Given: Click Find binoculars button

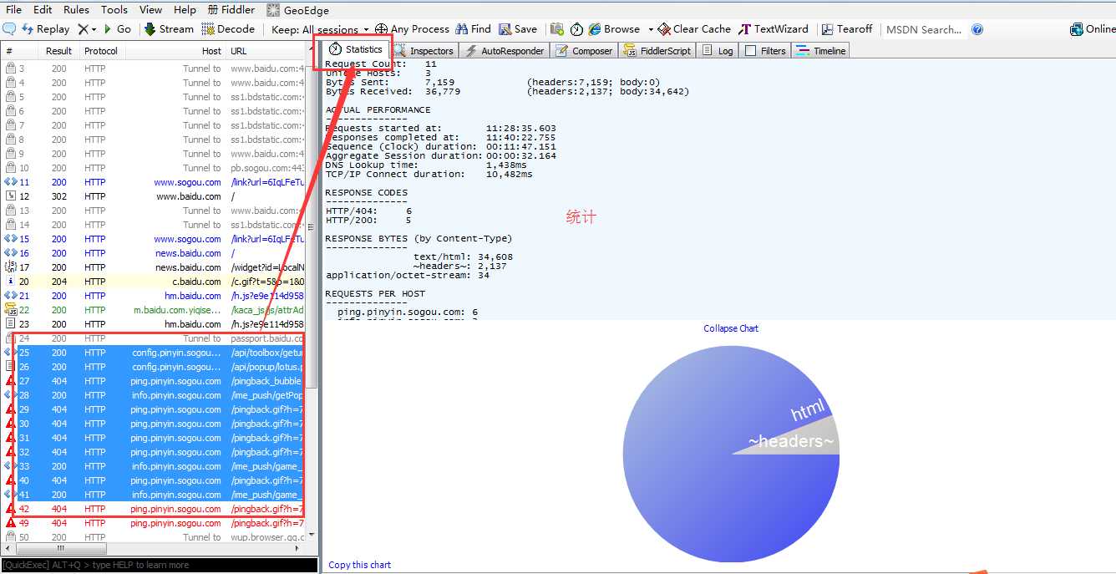Looking at the screenshot, I should [x=473, y=29].
